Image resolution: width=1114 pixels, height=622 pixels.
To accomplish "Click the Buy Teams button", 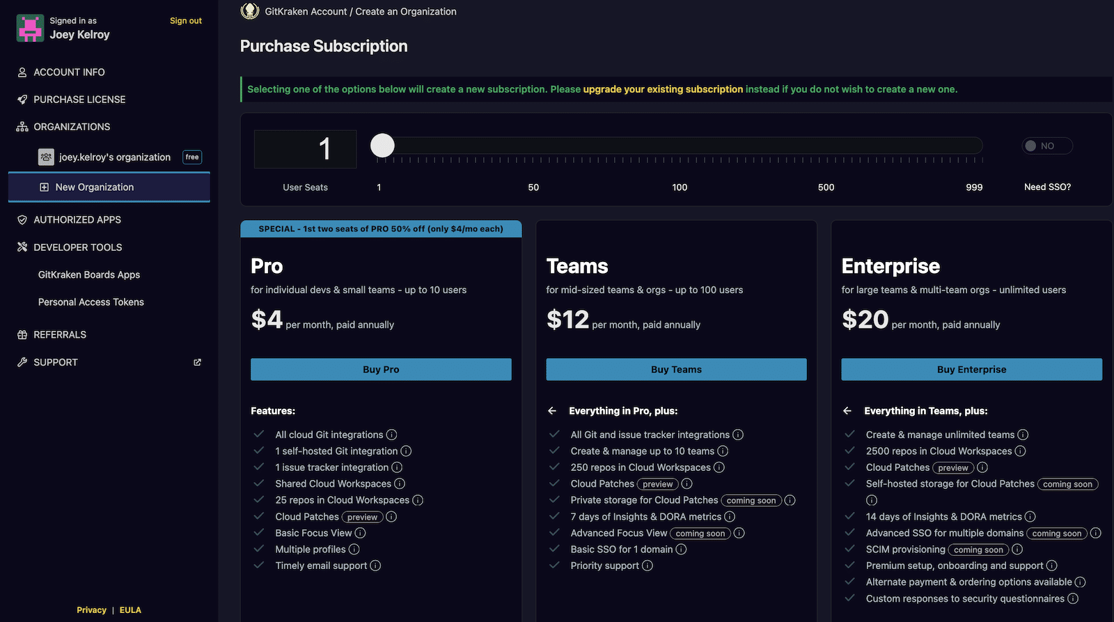I will coord(676,370).
